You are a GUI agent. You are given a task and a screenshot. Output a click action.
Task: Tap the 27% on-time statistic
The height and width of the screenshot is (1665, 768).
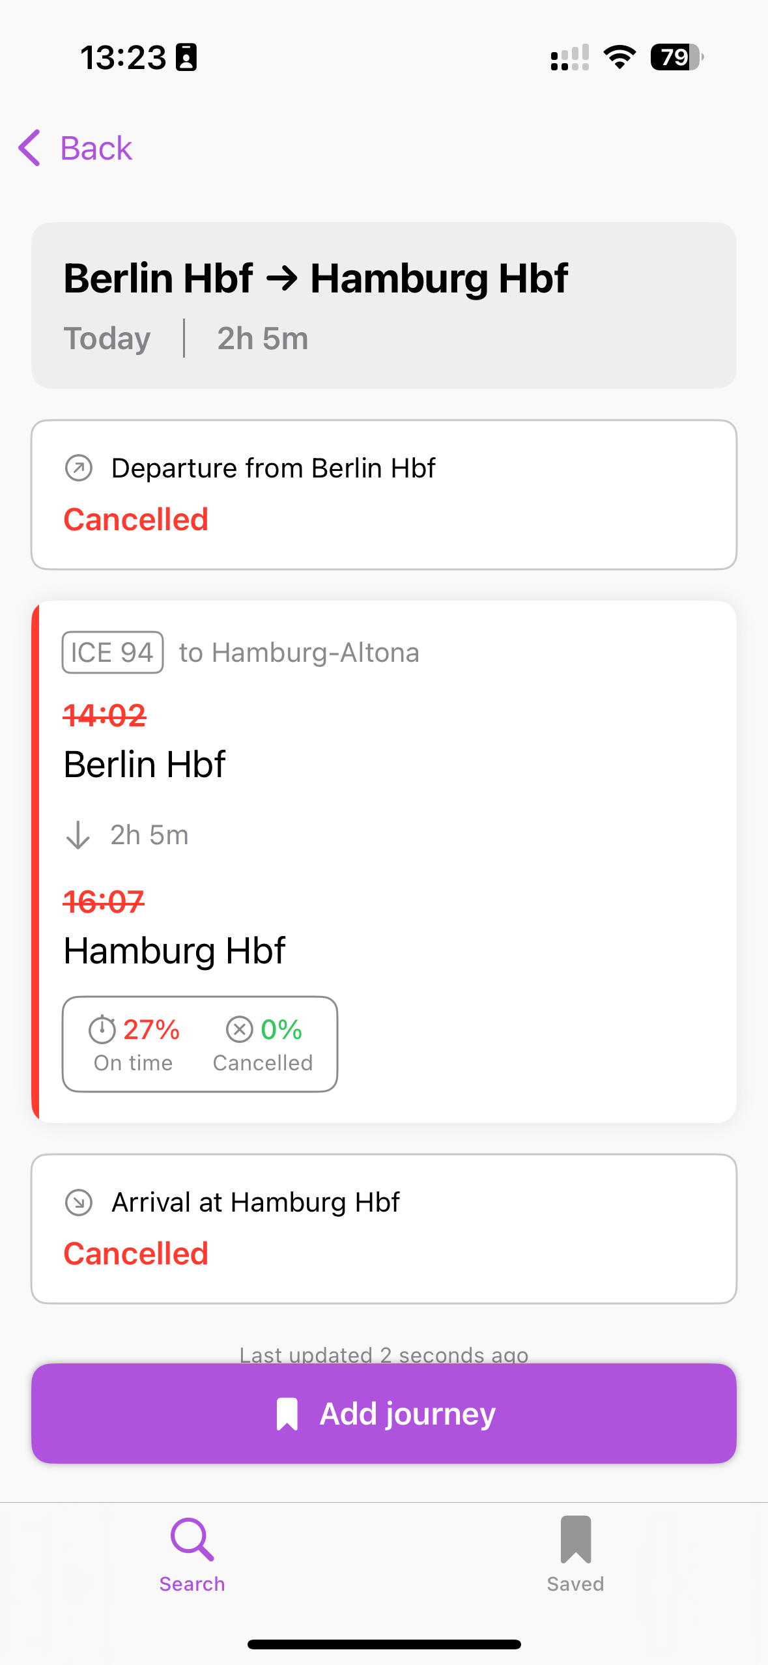(150, 1030)
